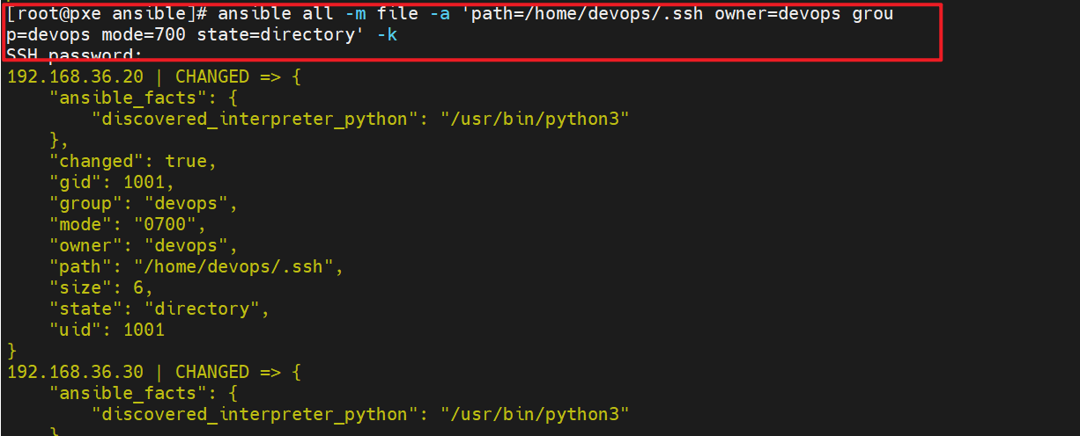Click the '-k' flag in the command

pos(386,37)
